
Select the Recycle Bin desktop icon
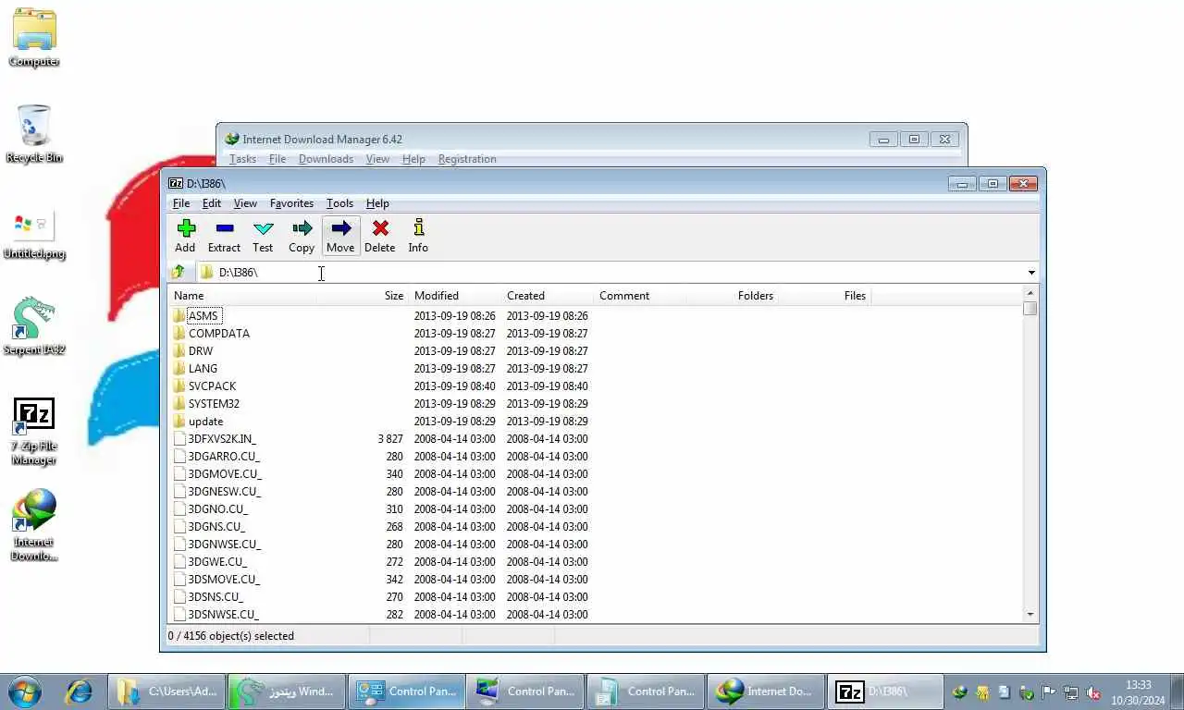click(34, 133)
